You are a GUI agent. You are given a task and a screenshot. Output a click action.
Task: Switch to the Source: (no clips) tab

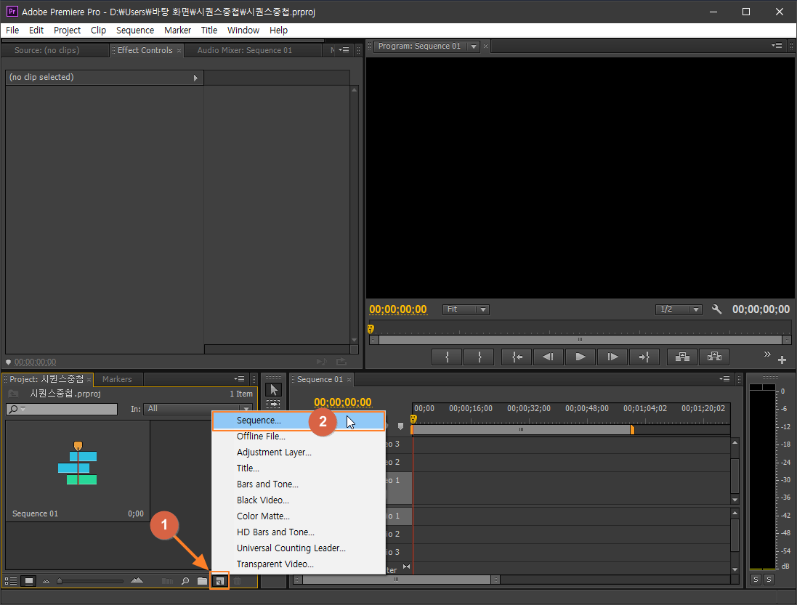point(46,50)
